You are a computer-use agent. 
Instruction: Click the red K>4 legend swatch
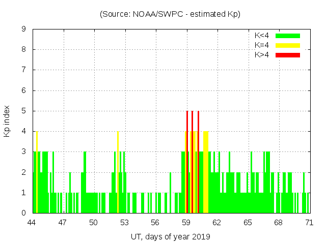click(288, 55)
